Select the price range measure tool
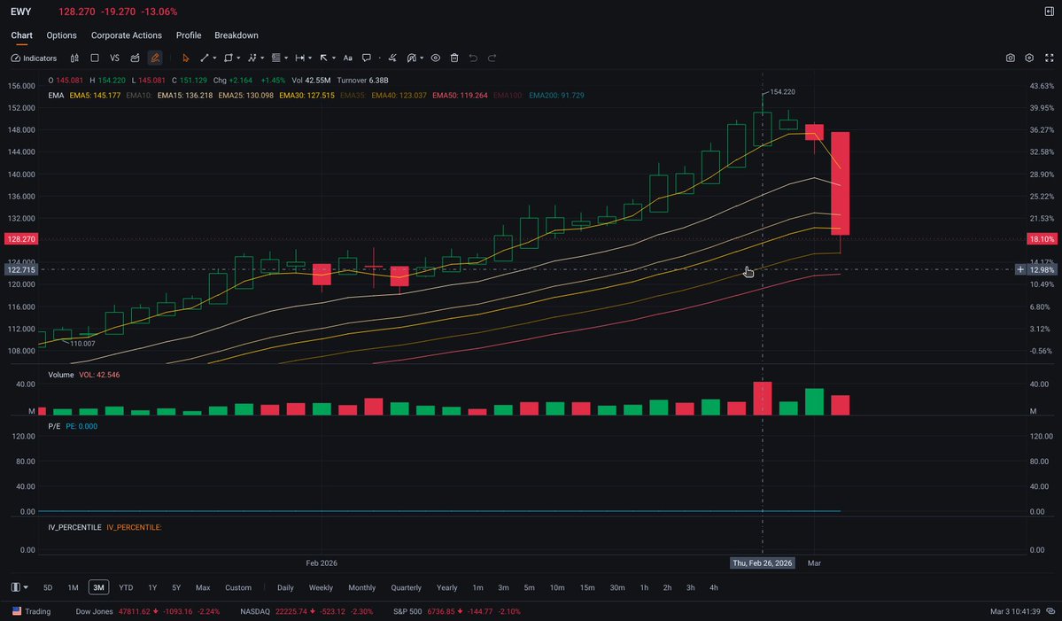The height and width of the screenshot is (621, 1062). pos(299,58)
